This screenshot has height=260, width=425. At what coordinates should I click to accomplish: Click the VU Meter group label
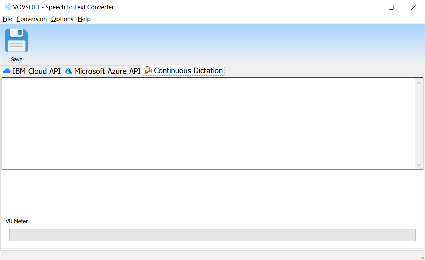pos(17,221)
